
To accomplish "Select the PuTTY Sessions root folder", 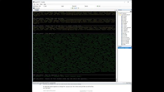I will [123, 14].
